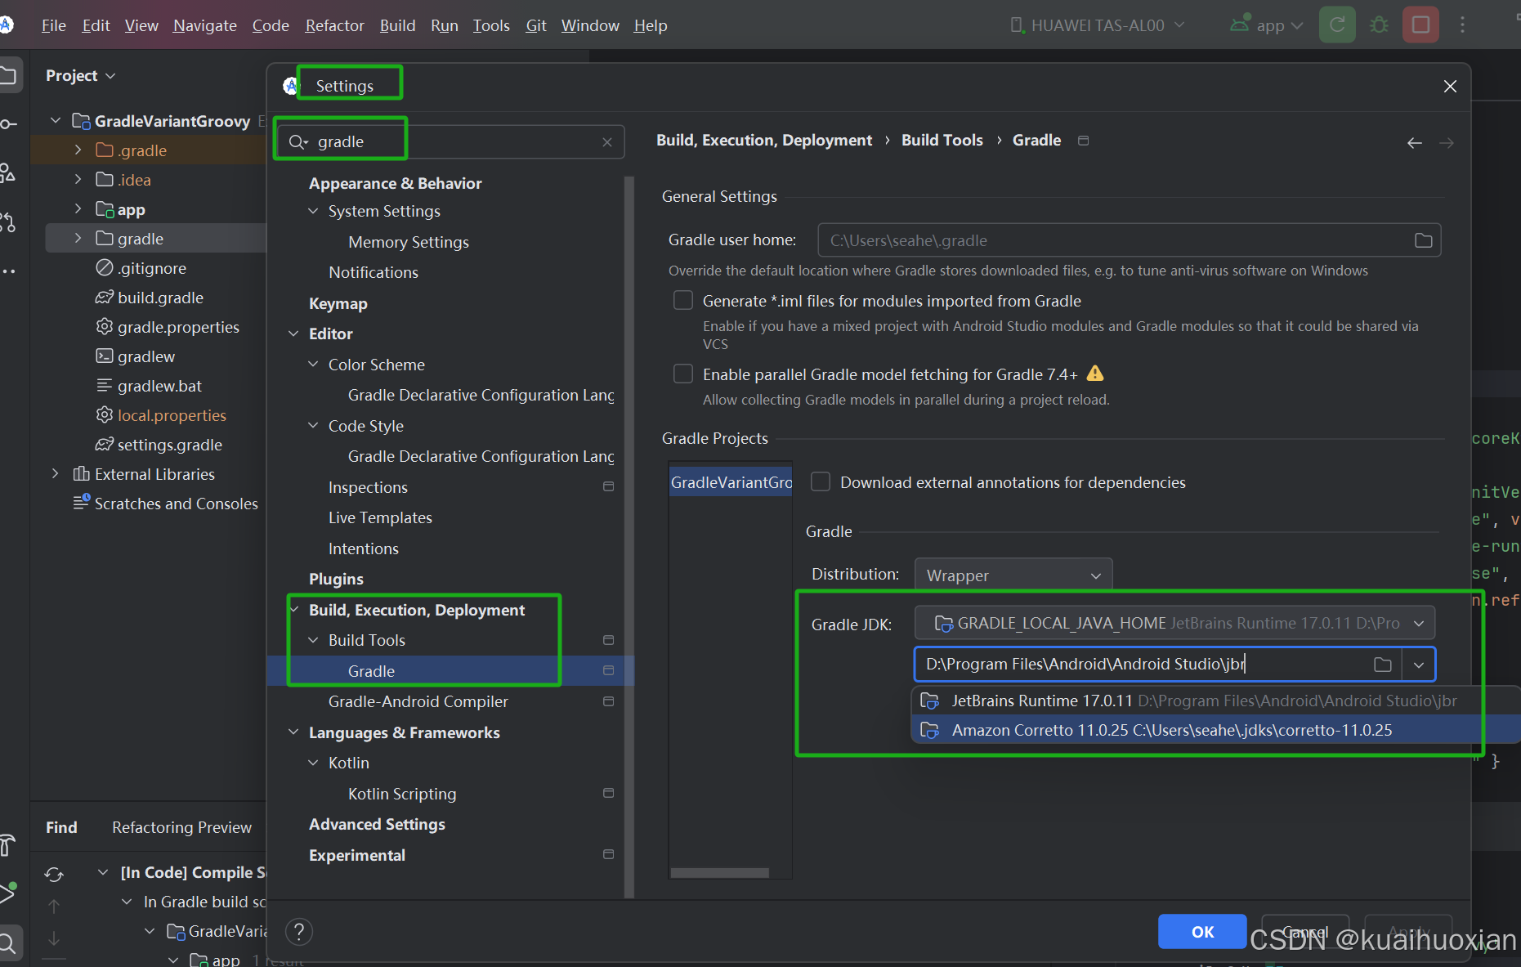Select Amazon Corretto 11.0.25 JDK entry
1521x967 pixels.
tap(1172, 730)
